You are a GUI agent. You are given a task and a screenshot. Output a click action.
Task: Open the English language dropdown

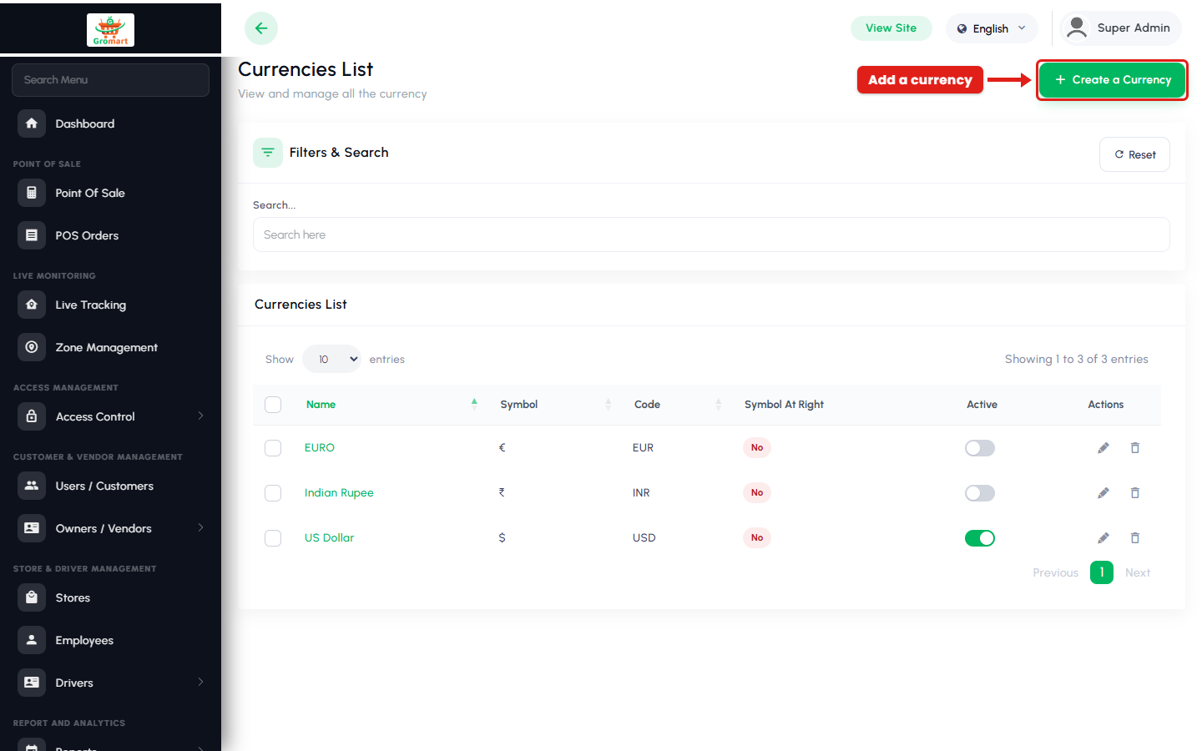tap(992, 28)
